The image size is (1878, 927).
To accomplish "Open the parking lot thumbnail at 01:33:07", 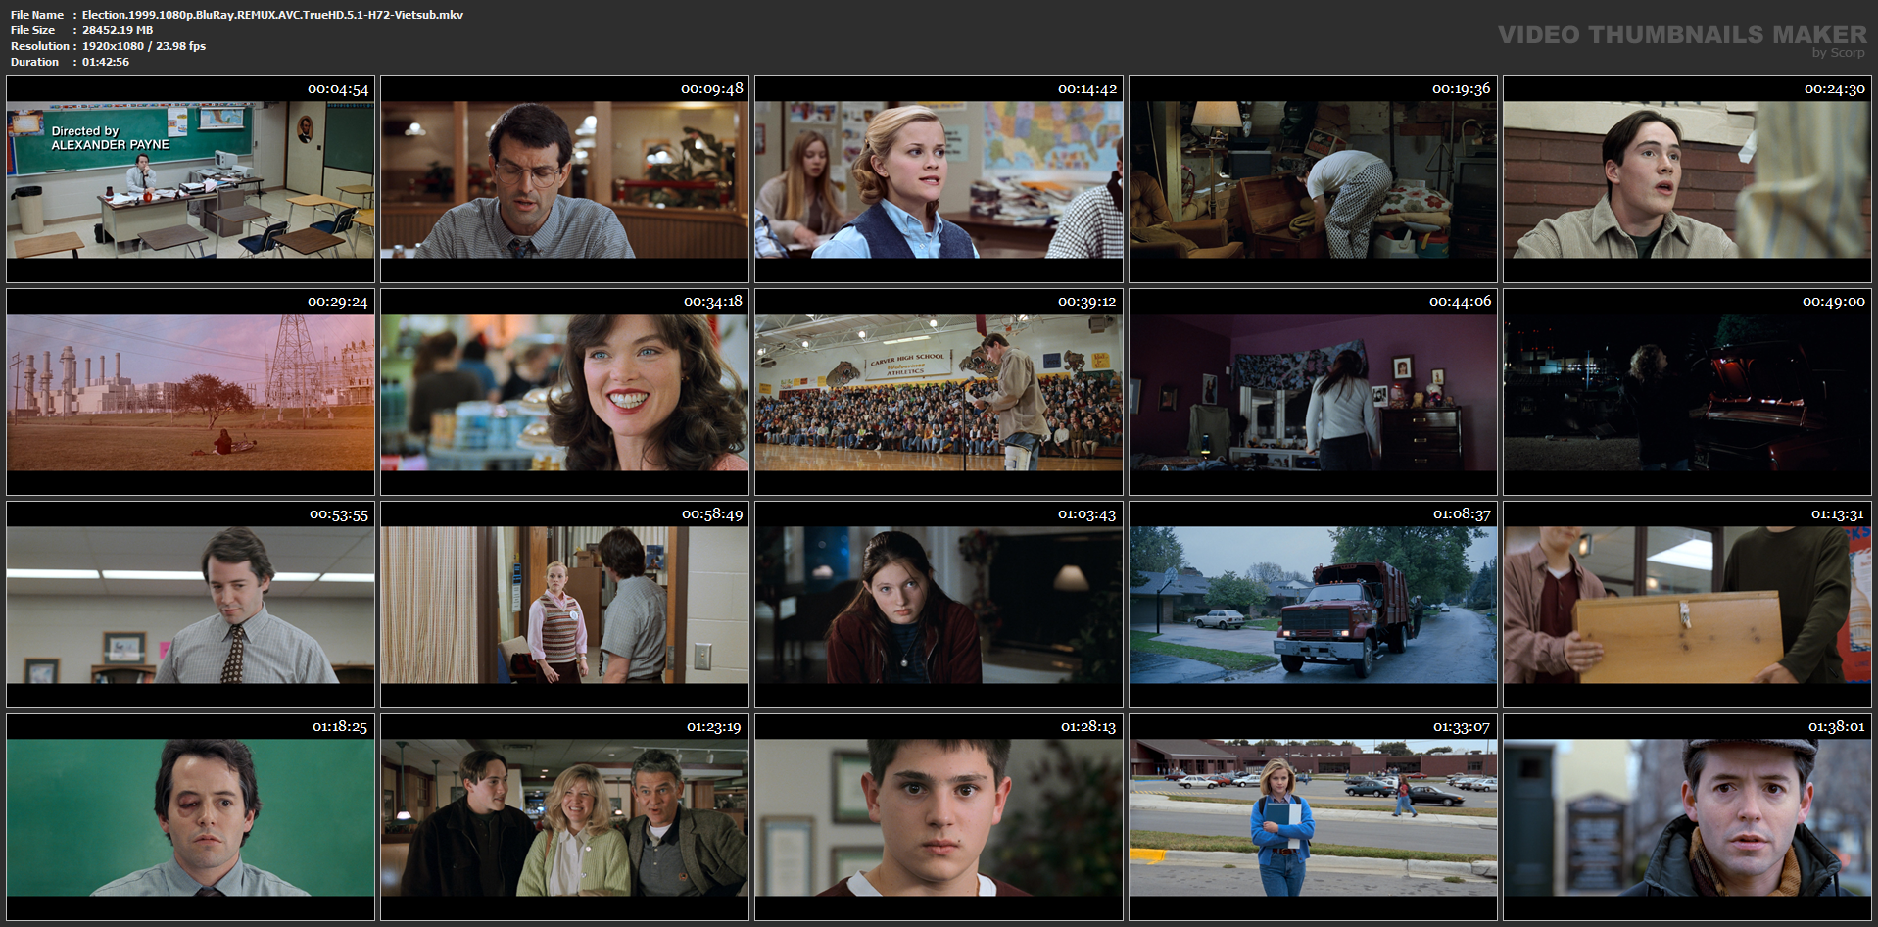I will pyautogui.click(x=1313, y=817).
